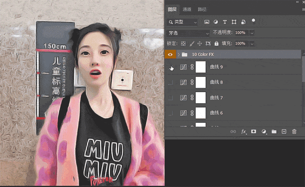
Task: Select mask thumbnail of 曲线 7
Action: point(201,97)
